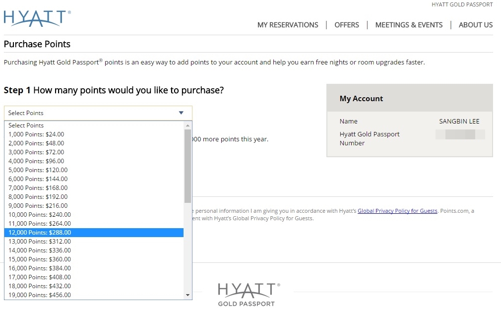Open the Offers menu item
Image resolution: width=501 pixels, height=310 pixels.
click(347, 25)
